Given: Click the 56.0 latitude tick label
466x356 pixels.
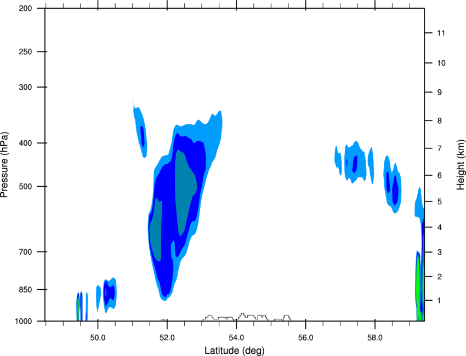Looking at the screenshot, I should pyautogui.click(x=305, y=338).
